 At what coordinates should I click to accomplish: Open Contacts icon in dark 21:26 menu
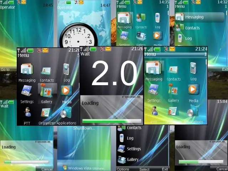tap(46, 71)
